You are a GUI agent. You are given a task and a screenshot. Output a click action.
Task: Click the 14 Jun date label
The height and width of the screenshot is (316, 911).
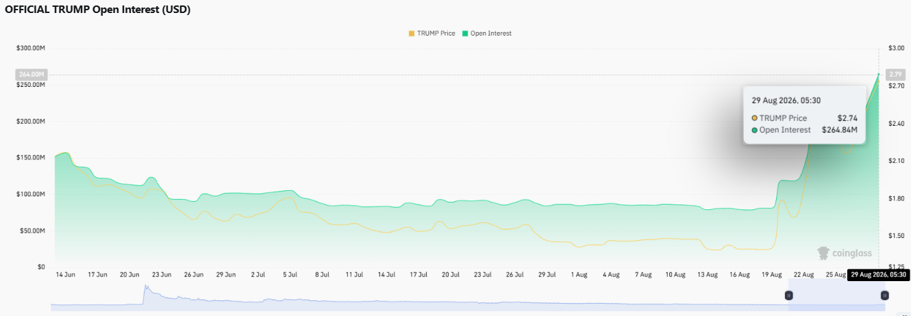point(66,274)
